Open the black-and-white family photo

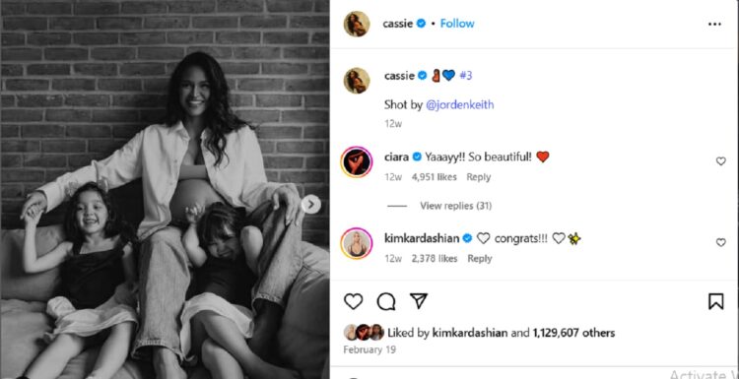[x=165, y=189]
